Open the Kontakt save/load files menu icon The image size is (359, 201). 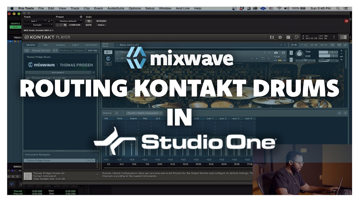pyautogui.click(x=272, y=37)
